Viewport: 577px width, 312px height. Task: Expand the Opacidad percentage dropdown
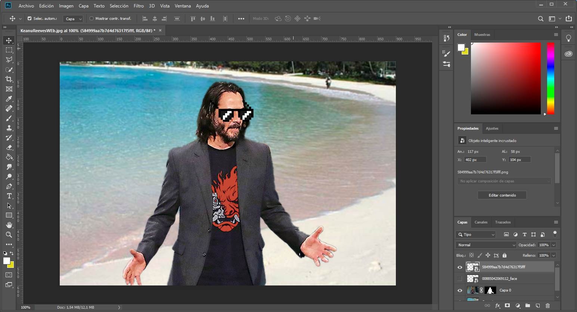pos(553,245)
